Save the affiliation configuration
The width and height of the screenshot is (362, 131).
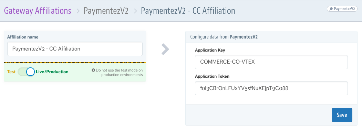[x=342, y=115]
